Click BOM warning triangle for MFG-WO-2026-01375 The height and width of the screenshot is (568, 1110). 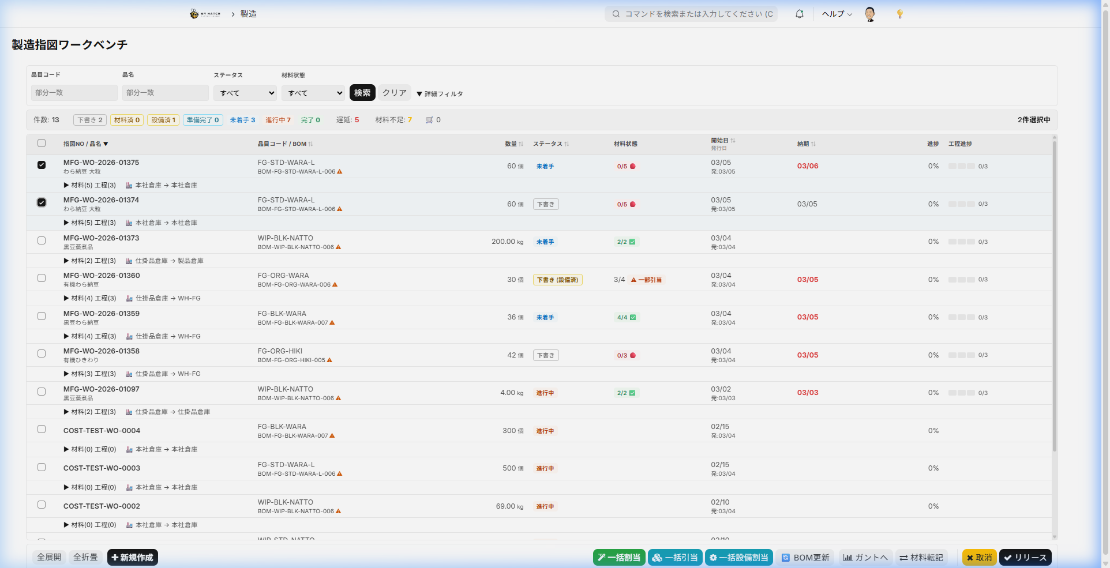pos(340,172)
